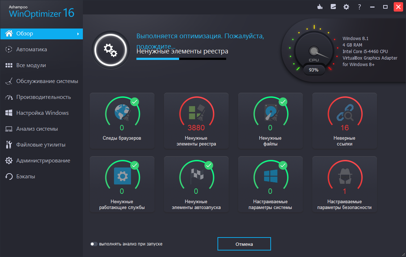Click the Обзор home icon

[x=9, y=34]
